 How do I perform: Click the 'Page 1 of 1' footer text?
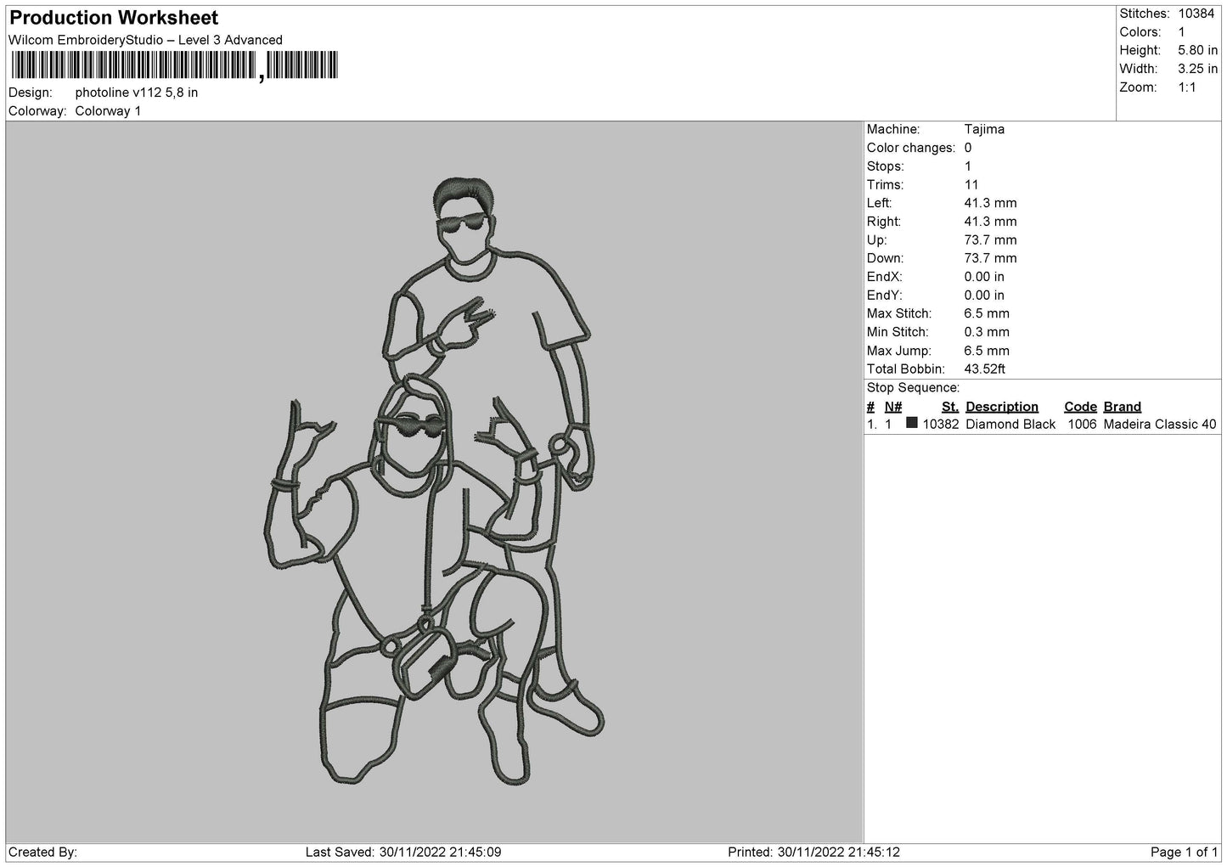(1185, 853)
